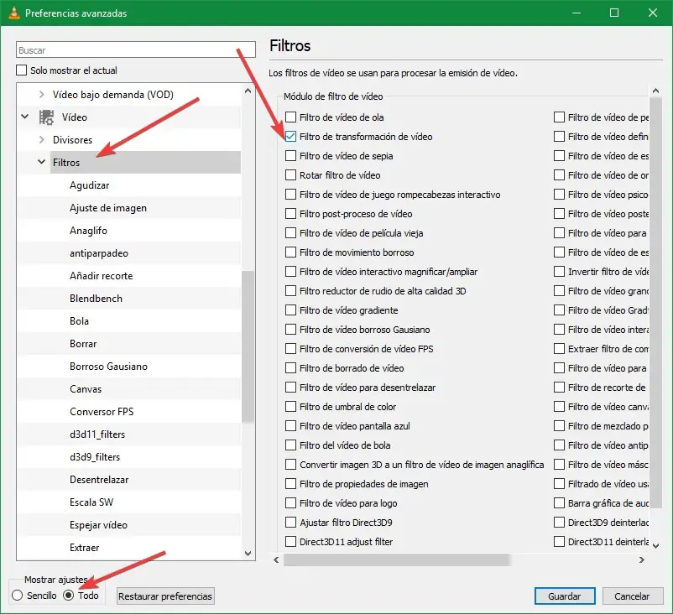This screenshot has width=673, height=614.
Task: Expand Vídeo bajo demanda (VOD) node
Action: tap(41, 95)
